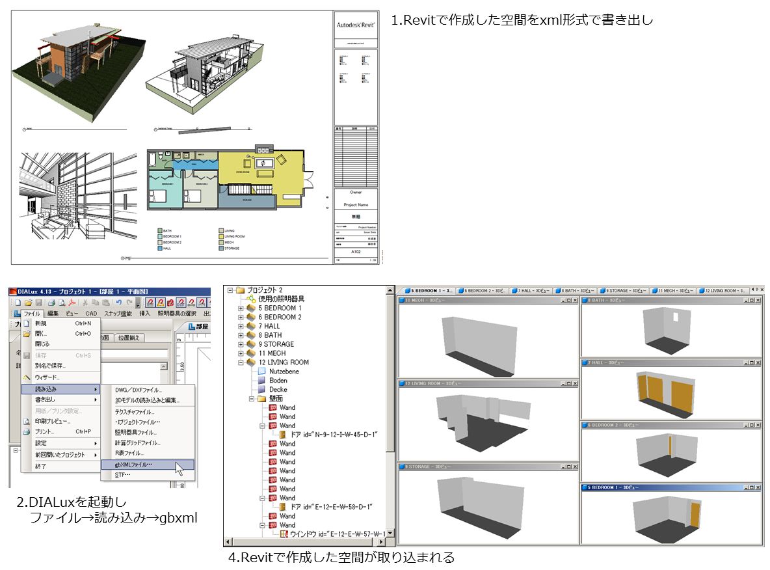The height and width of the screenshot is (570, 770).
Task: Click the 位置揃え tab
Action: coord(129,338)
